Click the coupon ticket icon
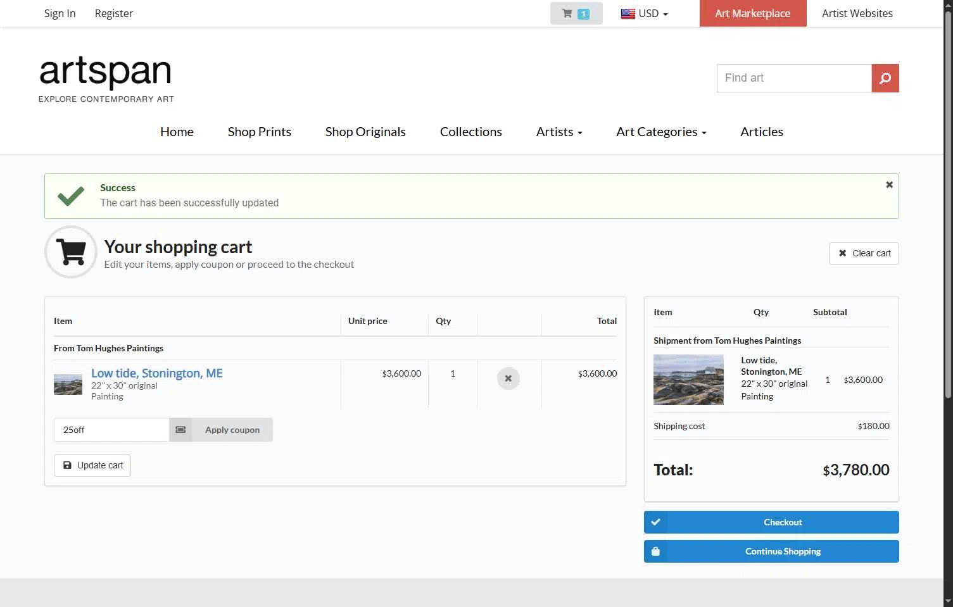The height and width of the screenshot is (607, 953). pyautogui.click(x=180, y=430)
